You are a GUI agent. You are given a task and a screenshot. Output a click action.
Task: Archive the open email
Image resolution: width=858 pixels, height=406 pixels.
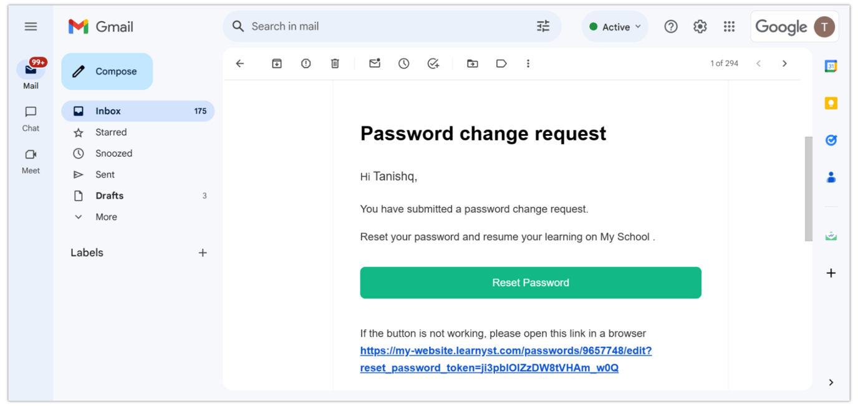tap(276, 63)
